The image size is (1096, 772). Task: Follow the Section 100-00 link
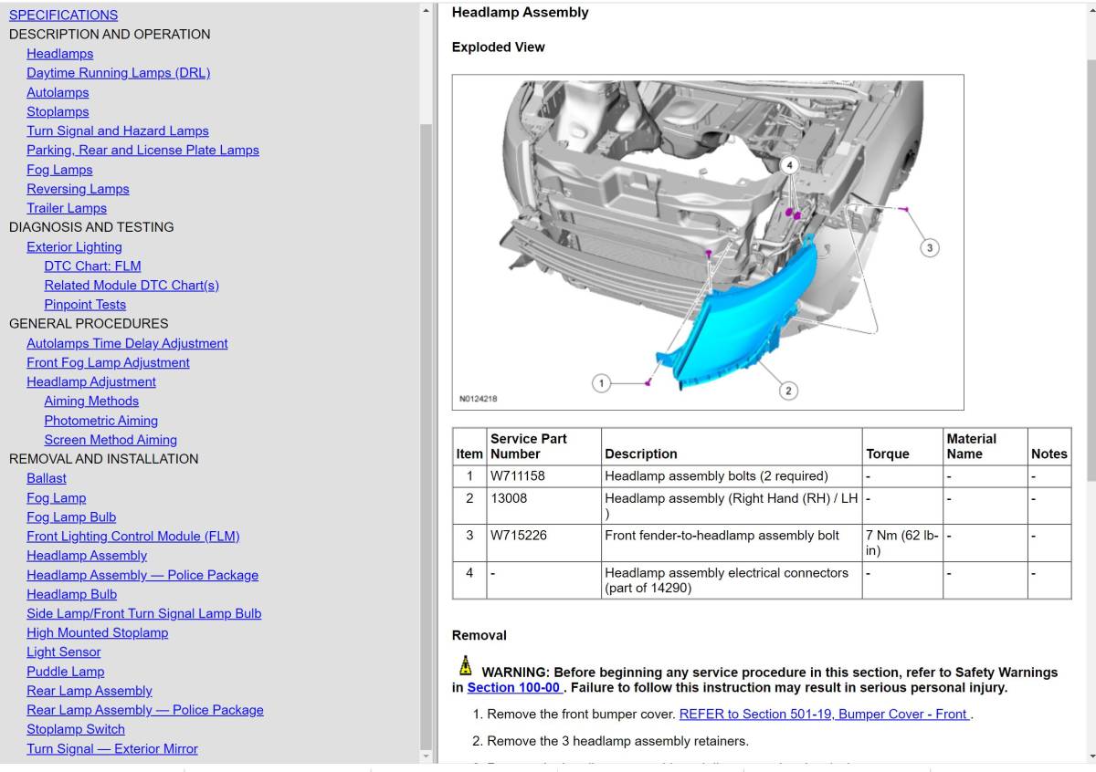click(x=514, y=687)
